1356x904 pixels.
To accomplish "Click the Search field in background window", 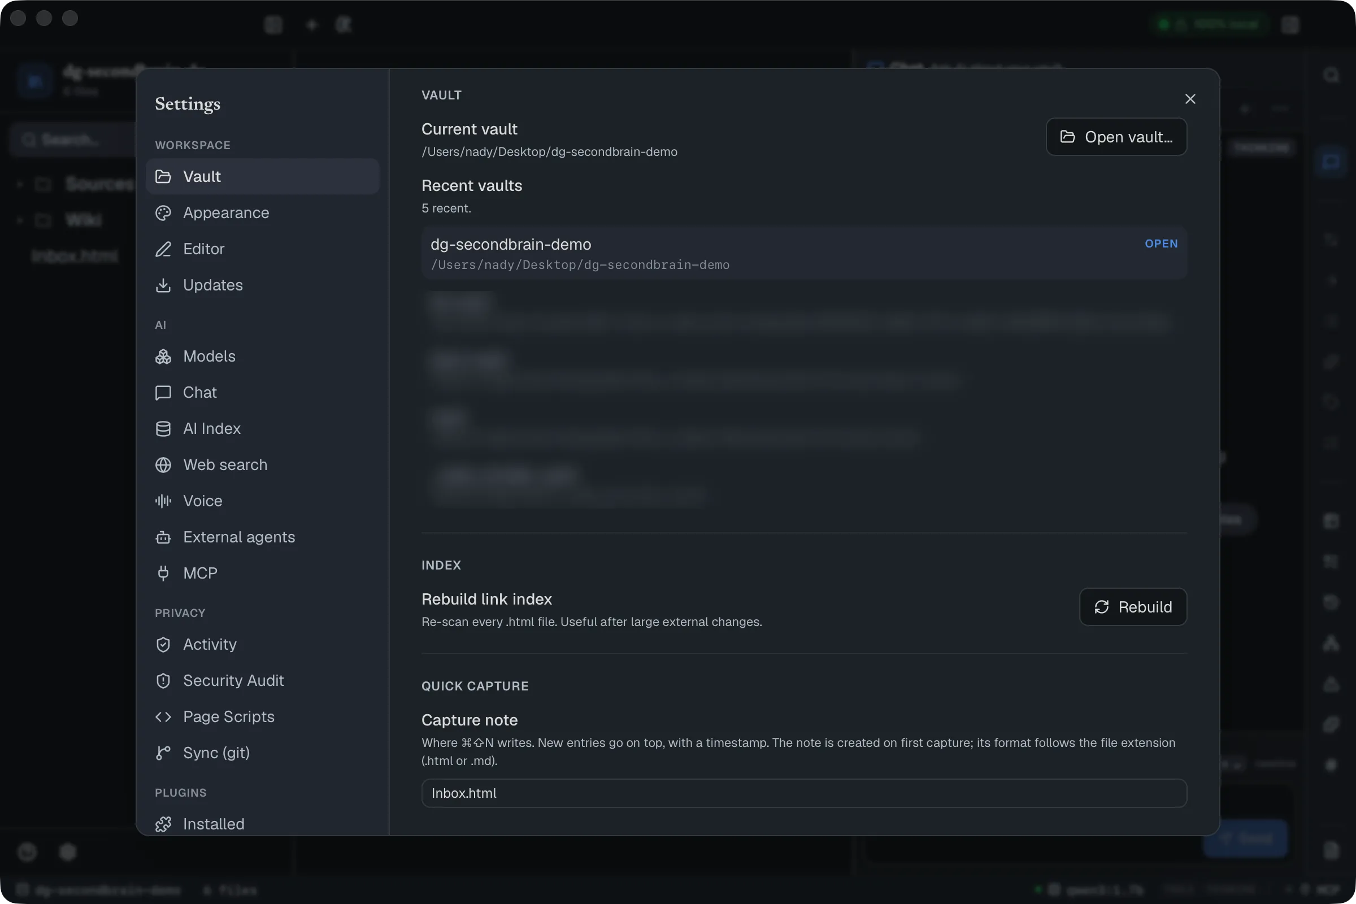I will point(72,140).
